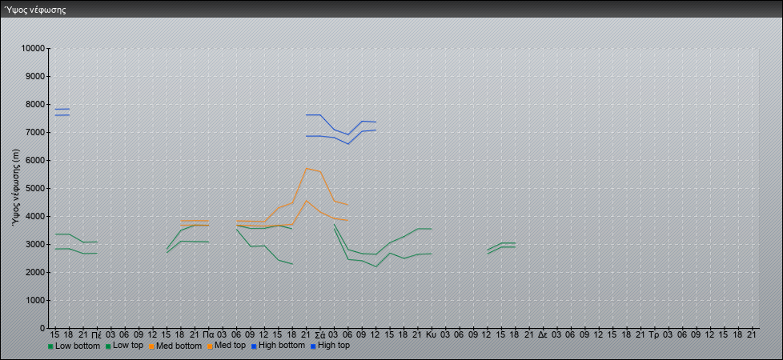Screen dimensions: 783x360
Task: Click the 7000 y-axis label
Action: point(35,132)
